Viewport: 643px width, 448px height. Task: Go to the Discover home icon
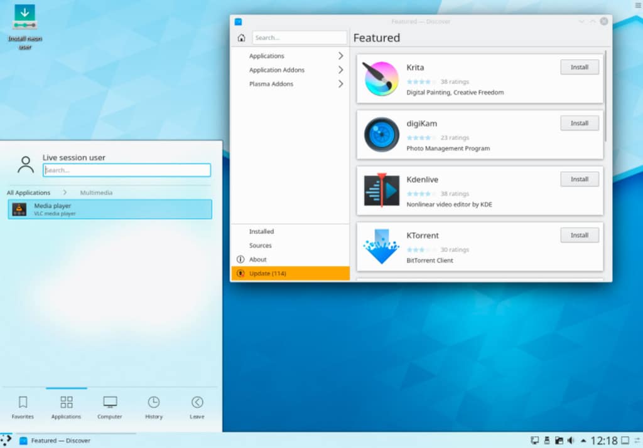click(x=241, y=38)
